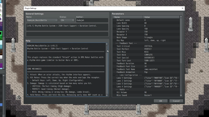Select the Lane 1 Settings row
This screenshot has width=209, height=117.
[146, 78]
